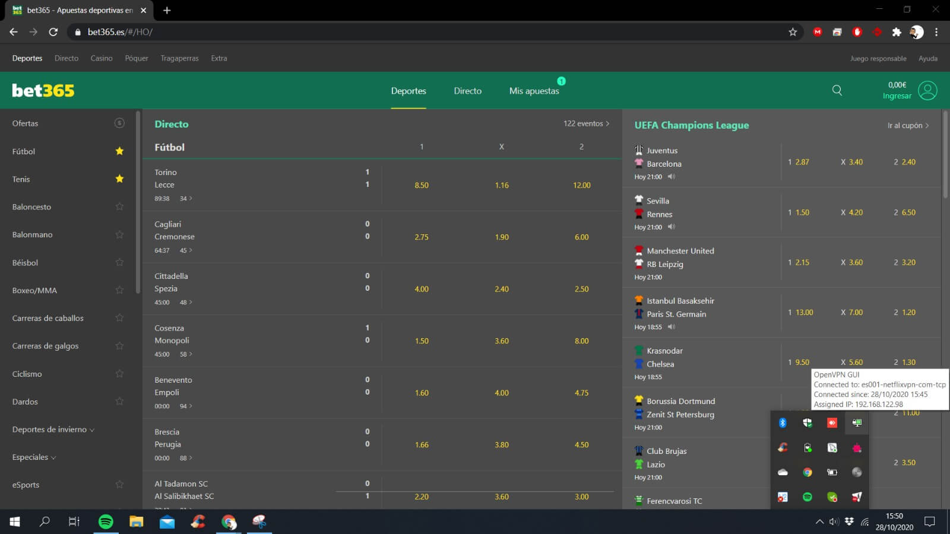Open Ayuda help link
950x534 pixels.
928,58
